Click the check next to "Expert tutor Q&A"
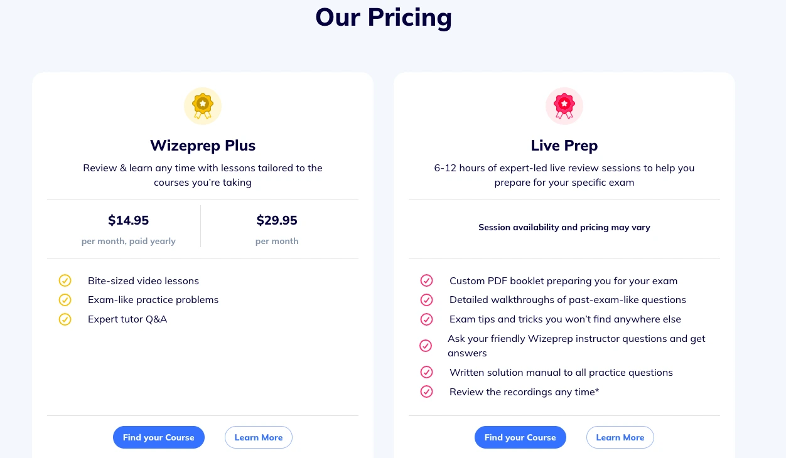The height and width of the screenshot is (458, 786). click(65, 319)
